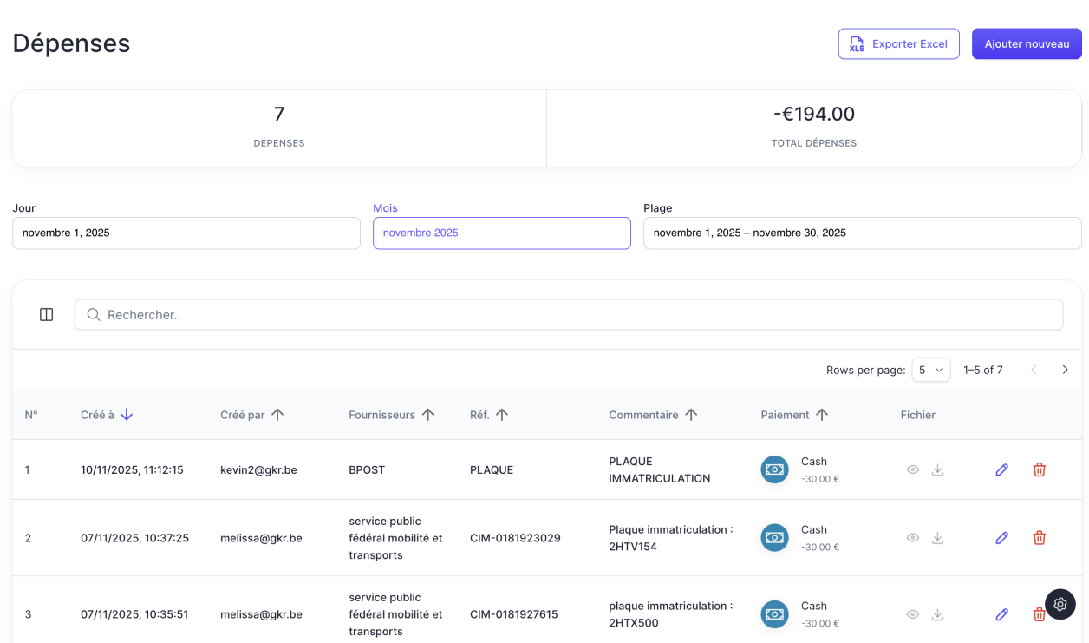1089x643 pixels.
Task: View file of BPOST expense
Action: tap(912, 469)
